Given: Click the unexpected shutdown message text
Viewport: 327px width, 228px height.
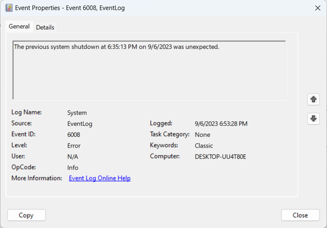Looking at the screenshot, I should coord(117,47).
